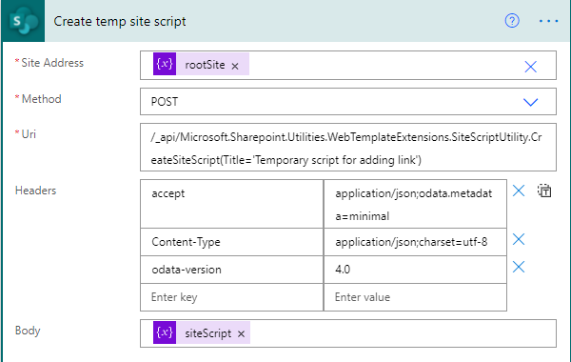Select the siteScript token label
Viewport: 571px width, 362px height.
(207, 333)
